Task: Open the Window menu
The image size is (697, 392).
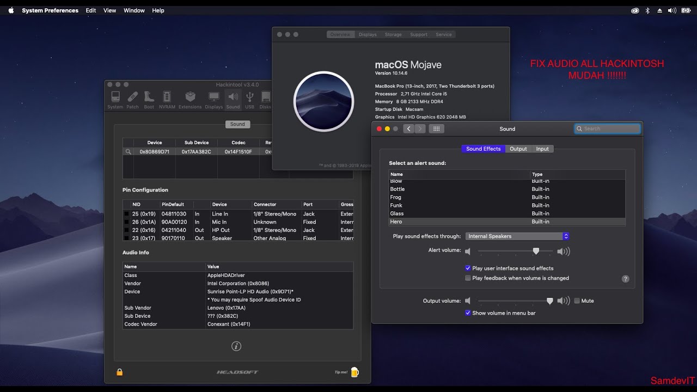Action: tap(134, 10)
